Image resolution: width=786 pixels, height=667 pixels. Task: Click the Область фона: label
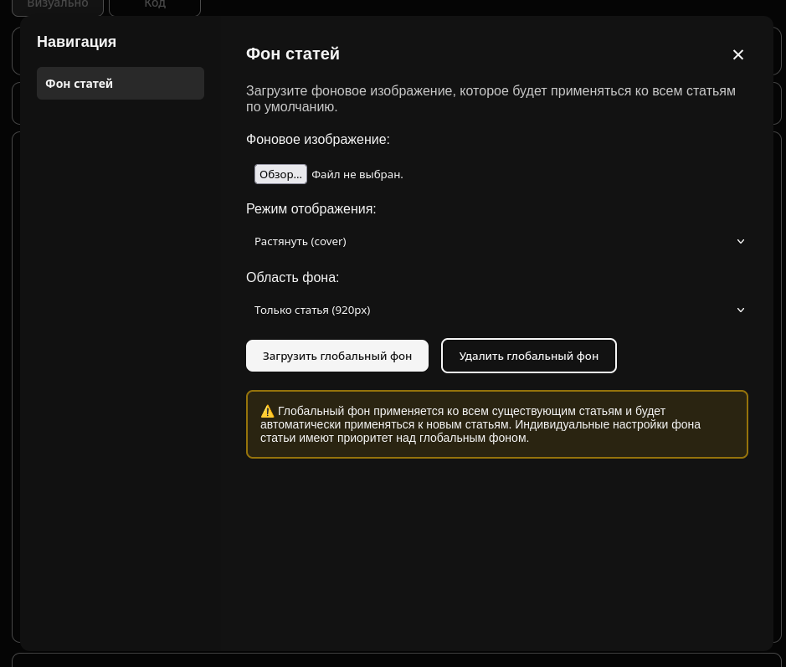[292, 278]
